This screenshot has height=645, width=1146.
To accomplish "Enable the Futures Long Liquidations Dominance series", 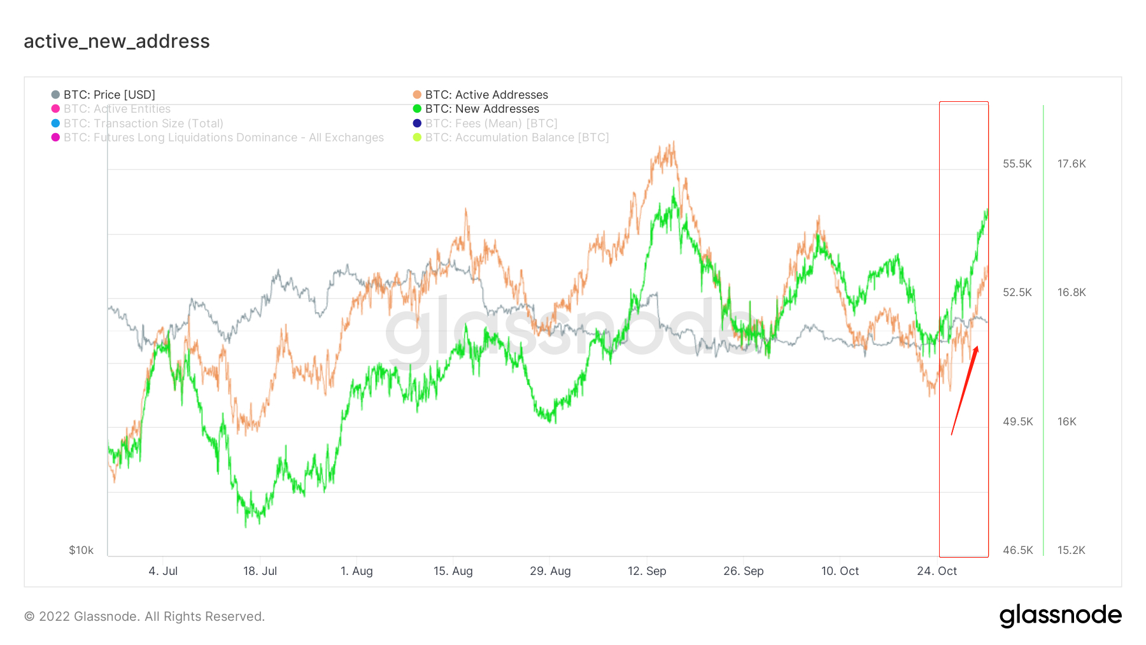I will 223,138.
